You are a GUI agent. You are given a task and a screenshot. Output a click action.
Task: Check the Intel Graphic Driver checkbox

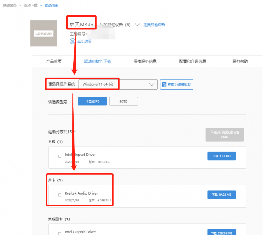click(59, 233)
